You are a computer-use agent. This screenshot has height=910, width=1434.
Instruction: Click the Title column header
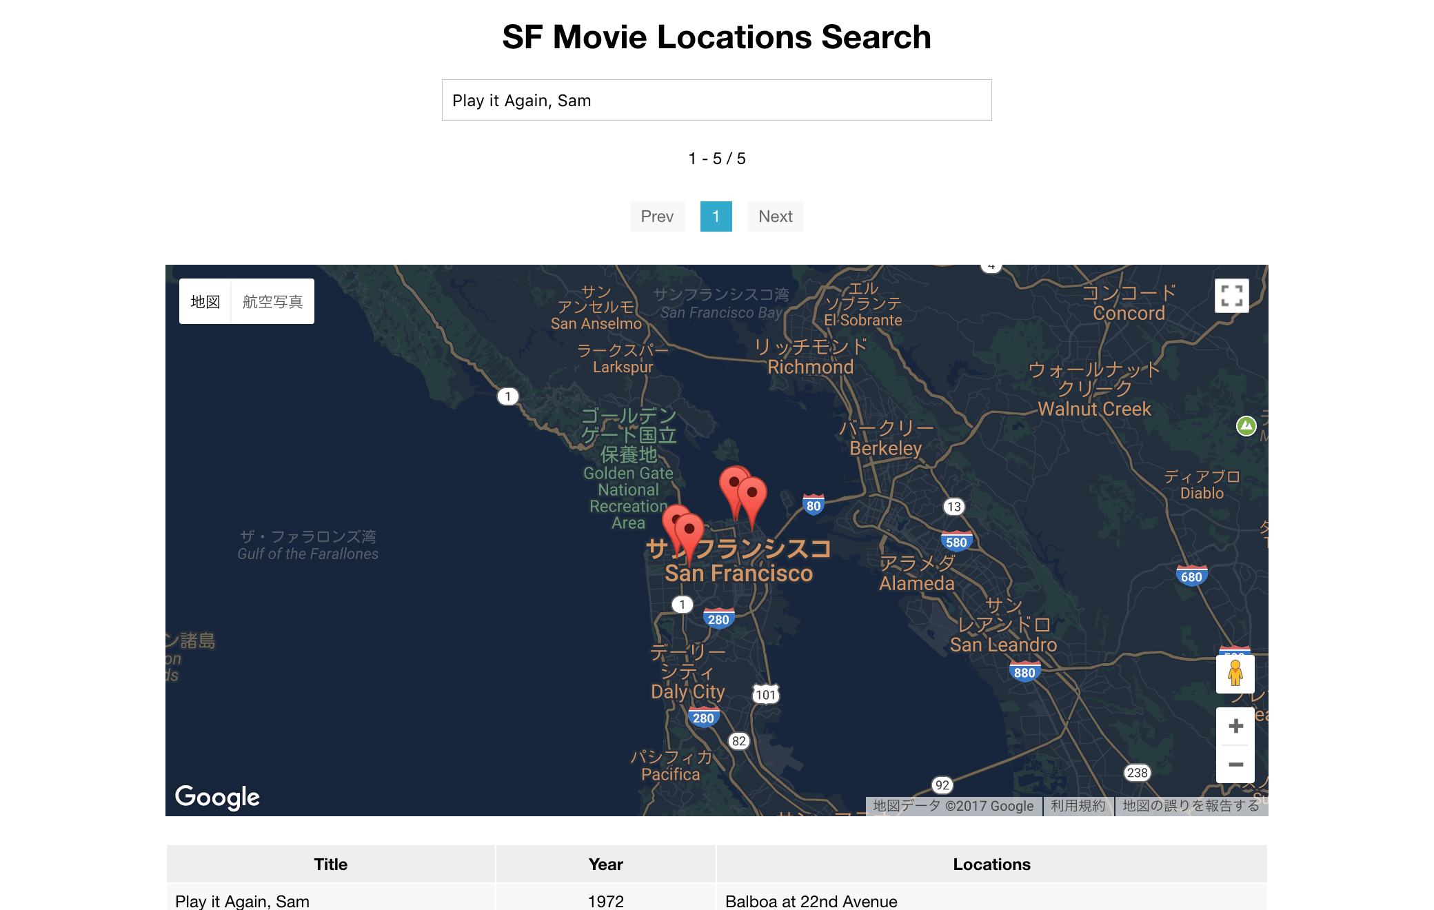330,865
